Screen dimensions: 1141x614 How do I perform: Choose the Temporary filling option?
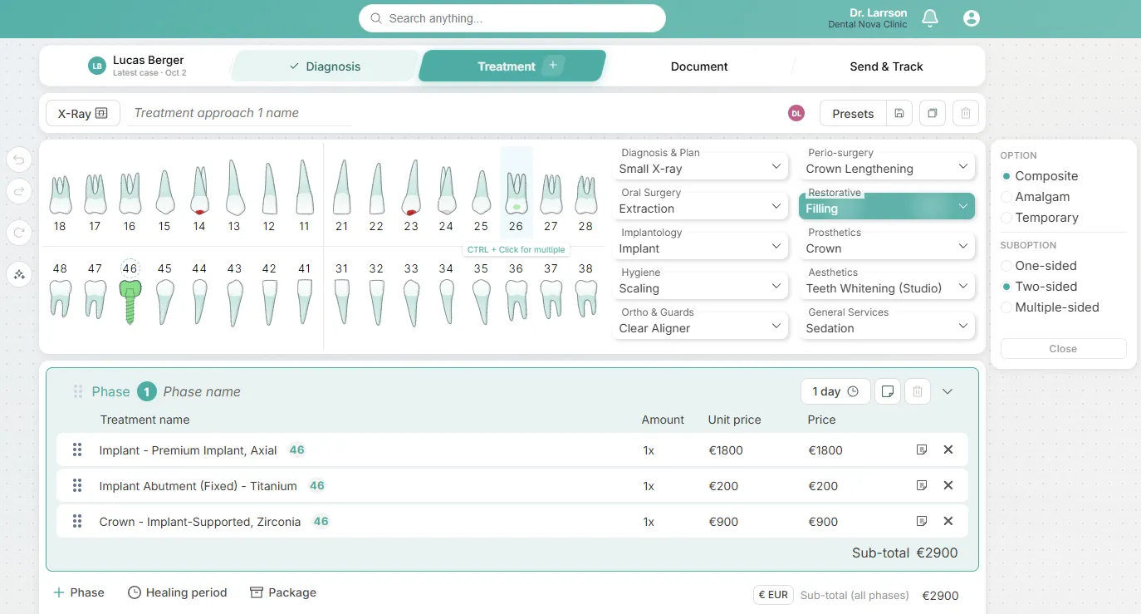(x=1040, y=218)
